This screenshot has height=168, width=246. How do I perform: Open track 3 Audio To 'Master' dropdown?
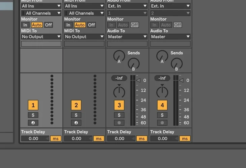127,37
